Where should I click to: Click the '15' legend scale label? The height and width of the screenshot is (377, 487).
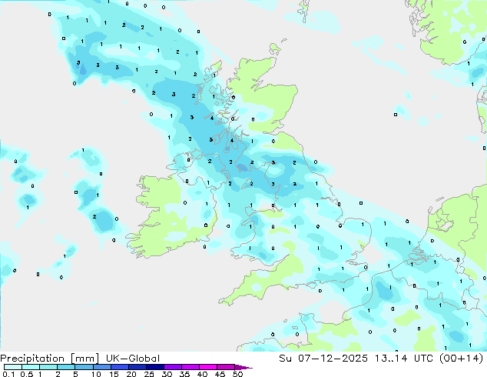pos(114,374)
